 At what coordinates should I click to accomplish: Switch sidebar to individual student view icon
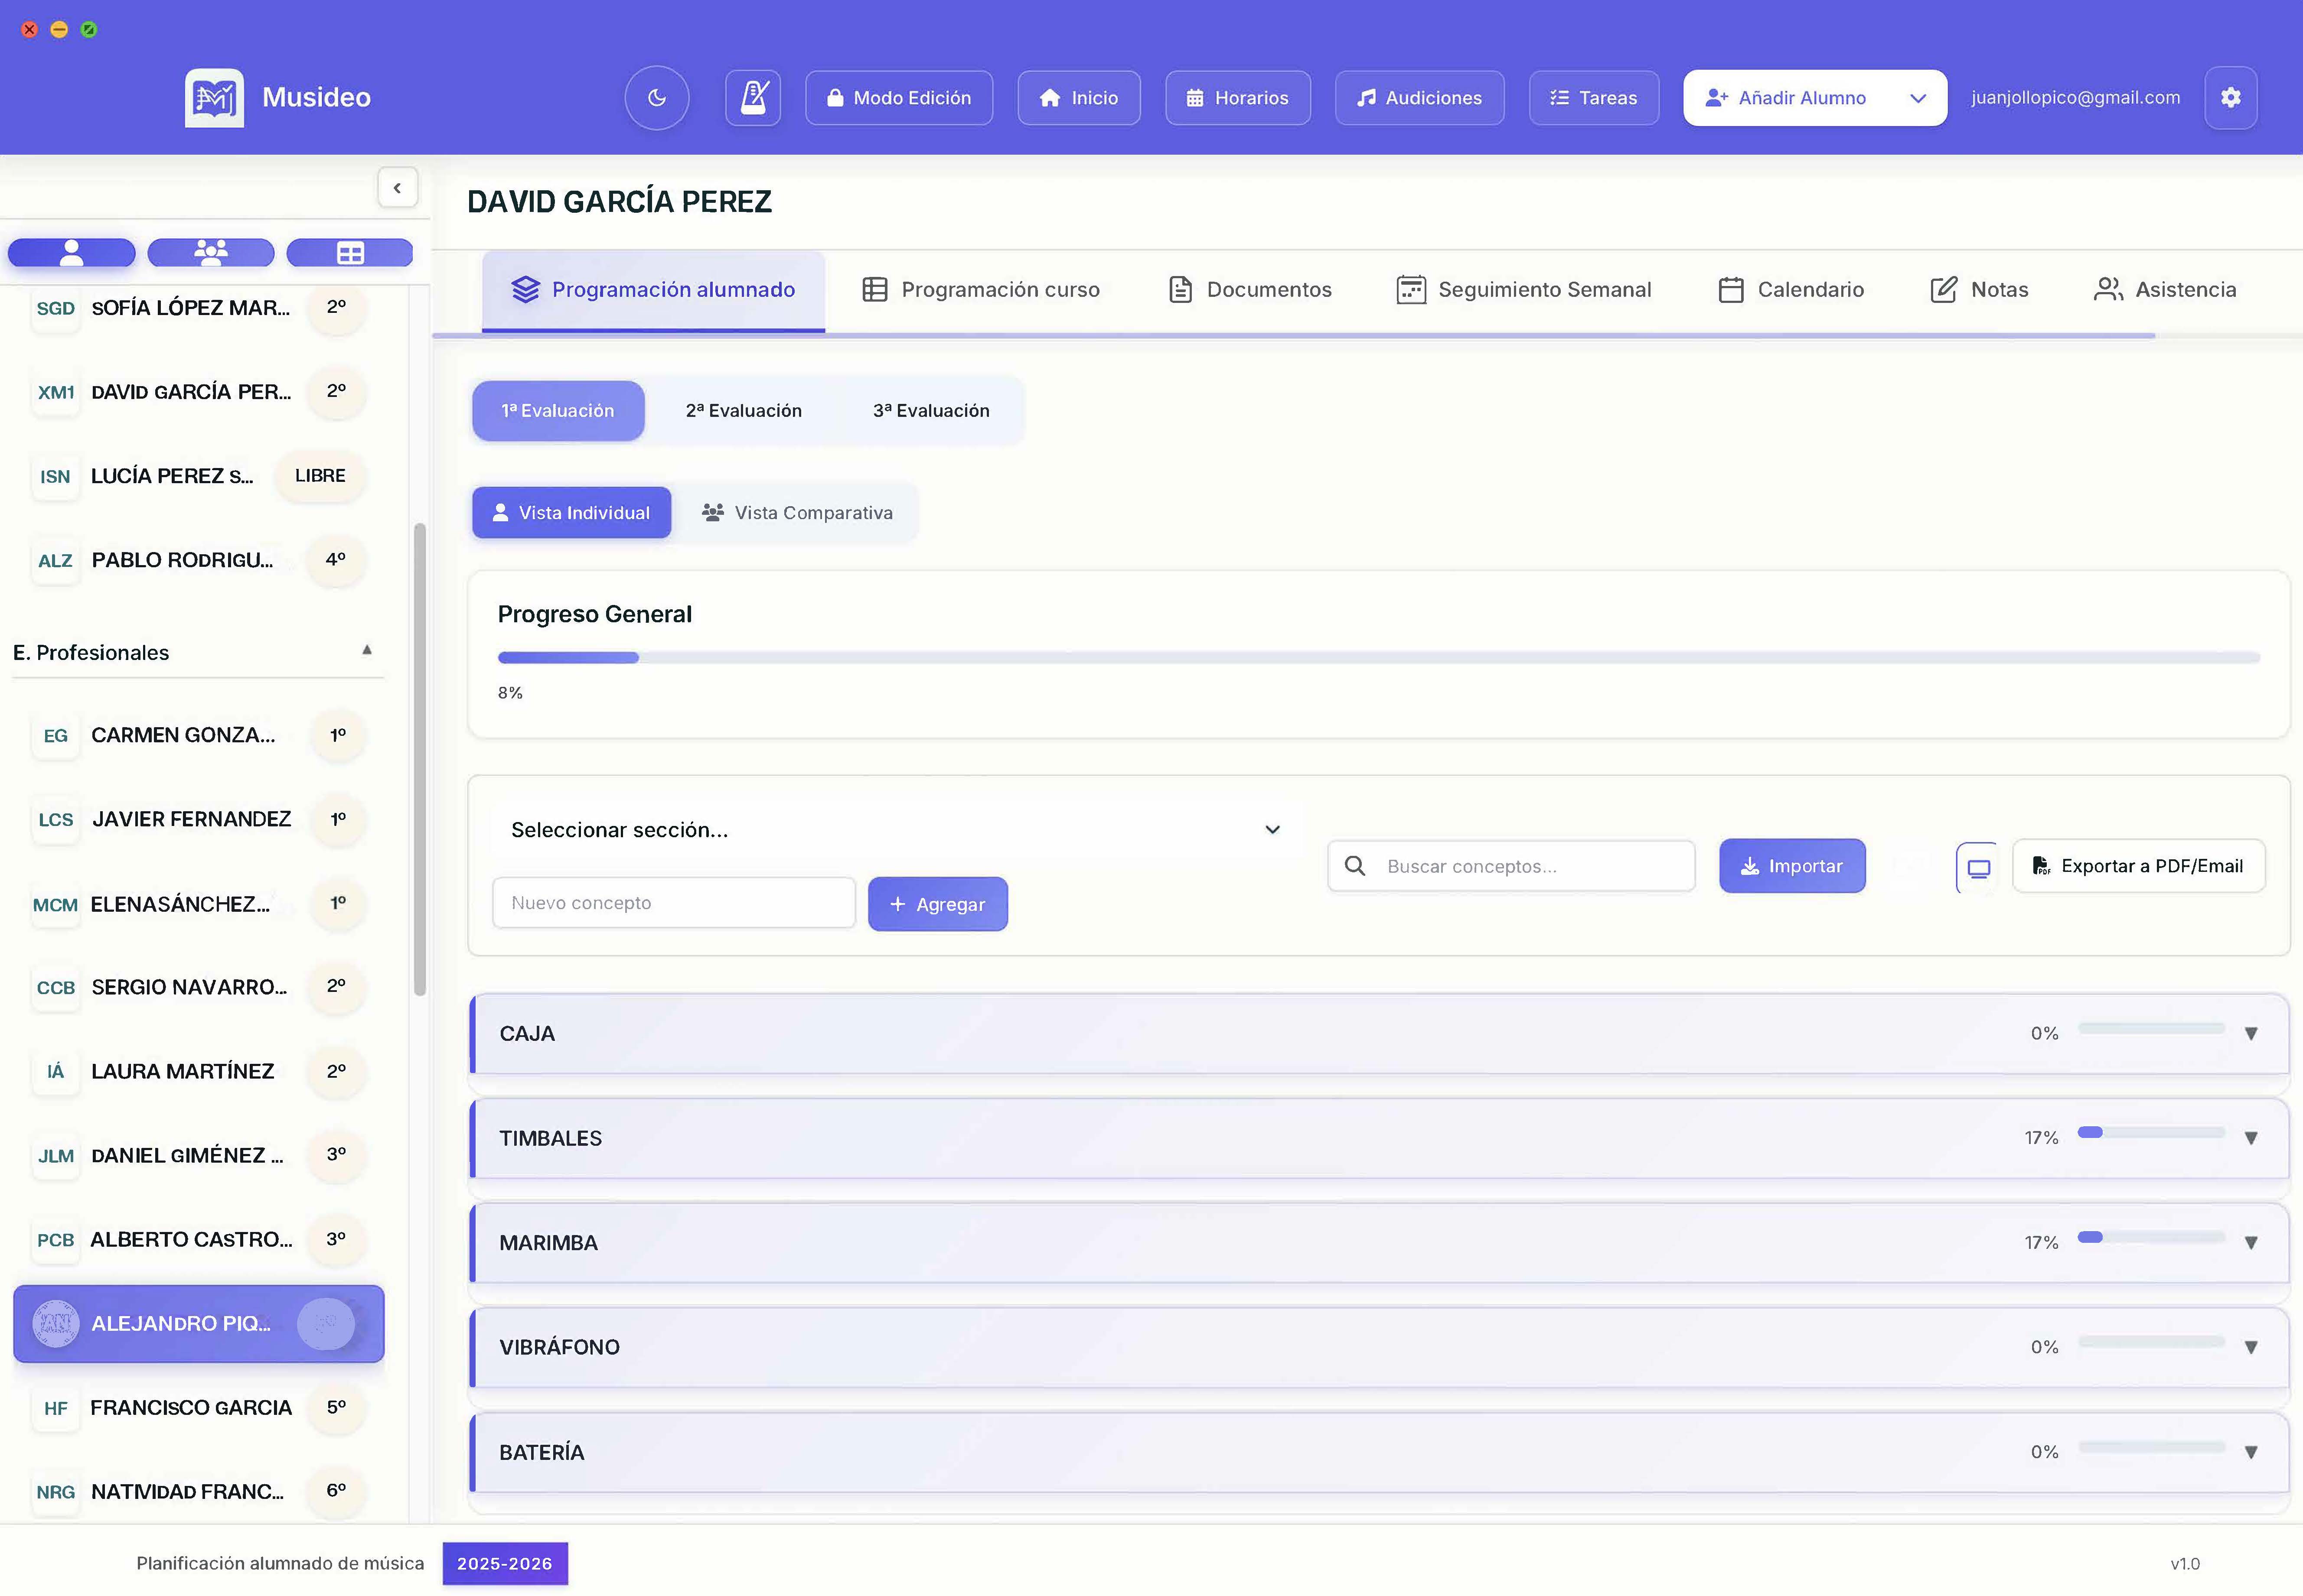point(71,253)
